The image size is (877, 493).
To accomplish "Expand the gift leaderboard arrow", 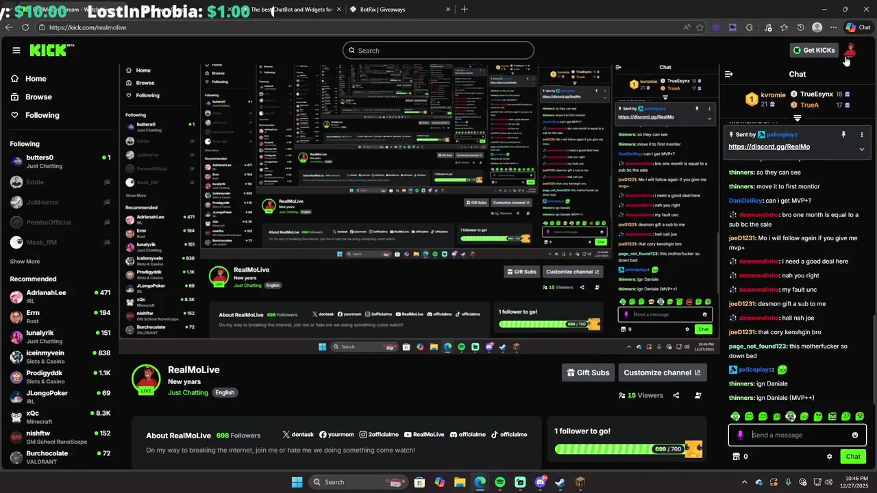I will pos(798,118).
